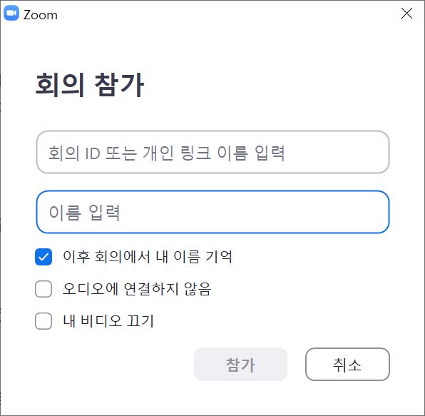The width and height of the screenshot is (425, 416).
Task: Click inside the 이름 입력 text field
Action: pos(212,212)
